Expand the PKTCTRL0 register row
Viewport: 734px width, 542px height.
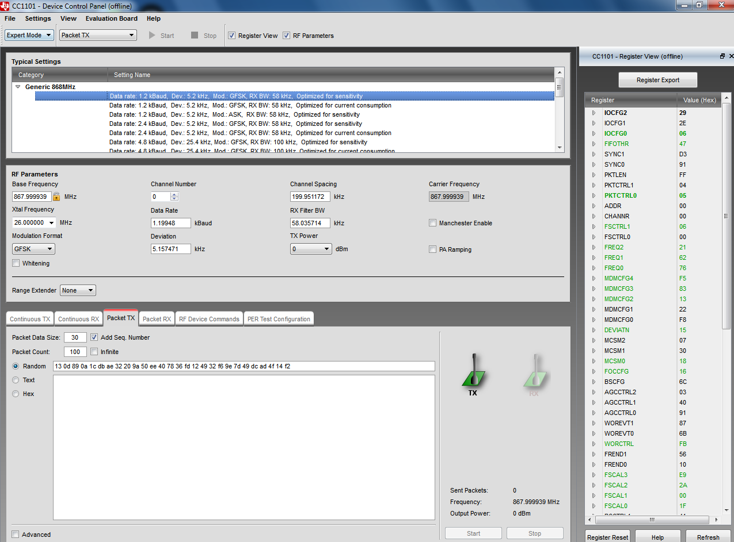coord(594,195)
